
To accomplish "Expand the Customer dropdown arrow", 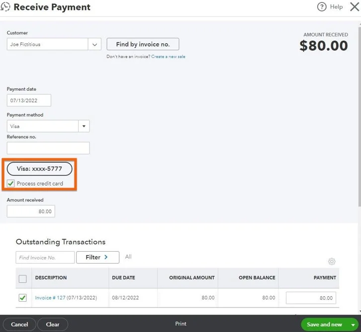I will click(x=94, y=44).
